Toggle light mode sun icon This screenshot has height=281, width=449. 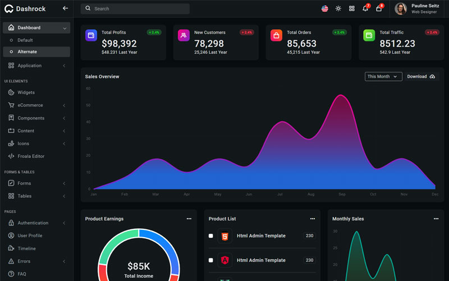338,8
